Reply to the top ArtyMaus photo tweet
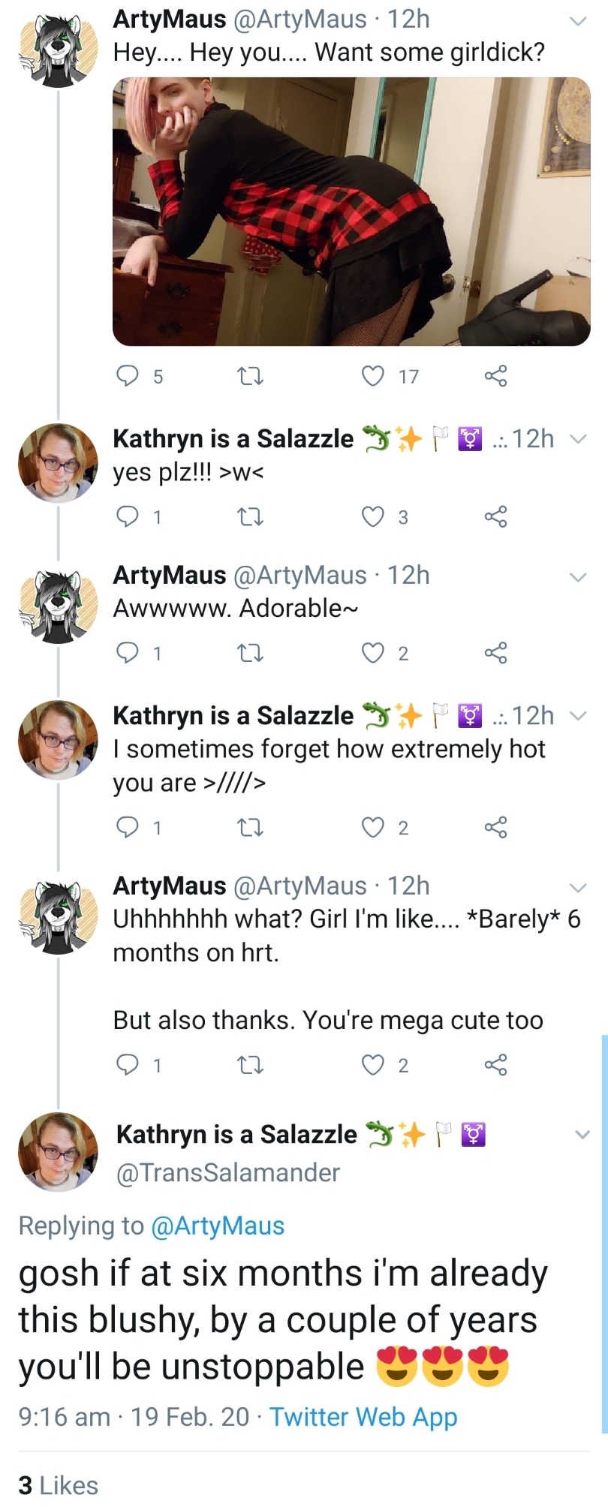 [128, 375]
